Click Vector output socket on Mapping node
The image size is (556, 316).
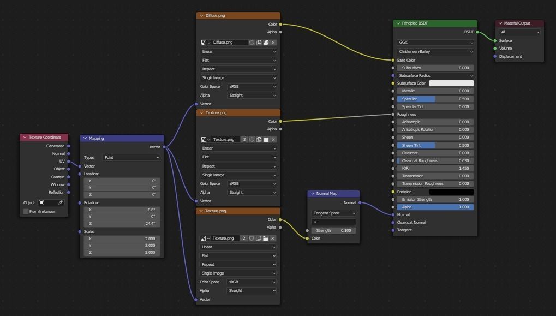(x=164, y=147)
